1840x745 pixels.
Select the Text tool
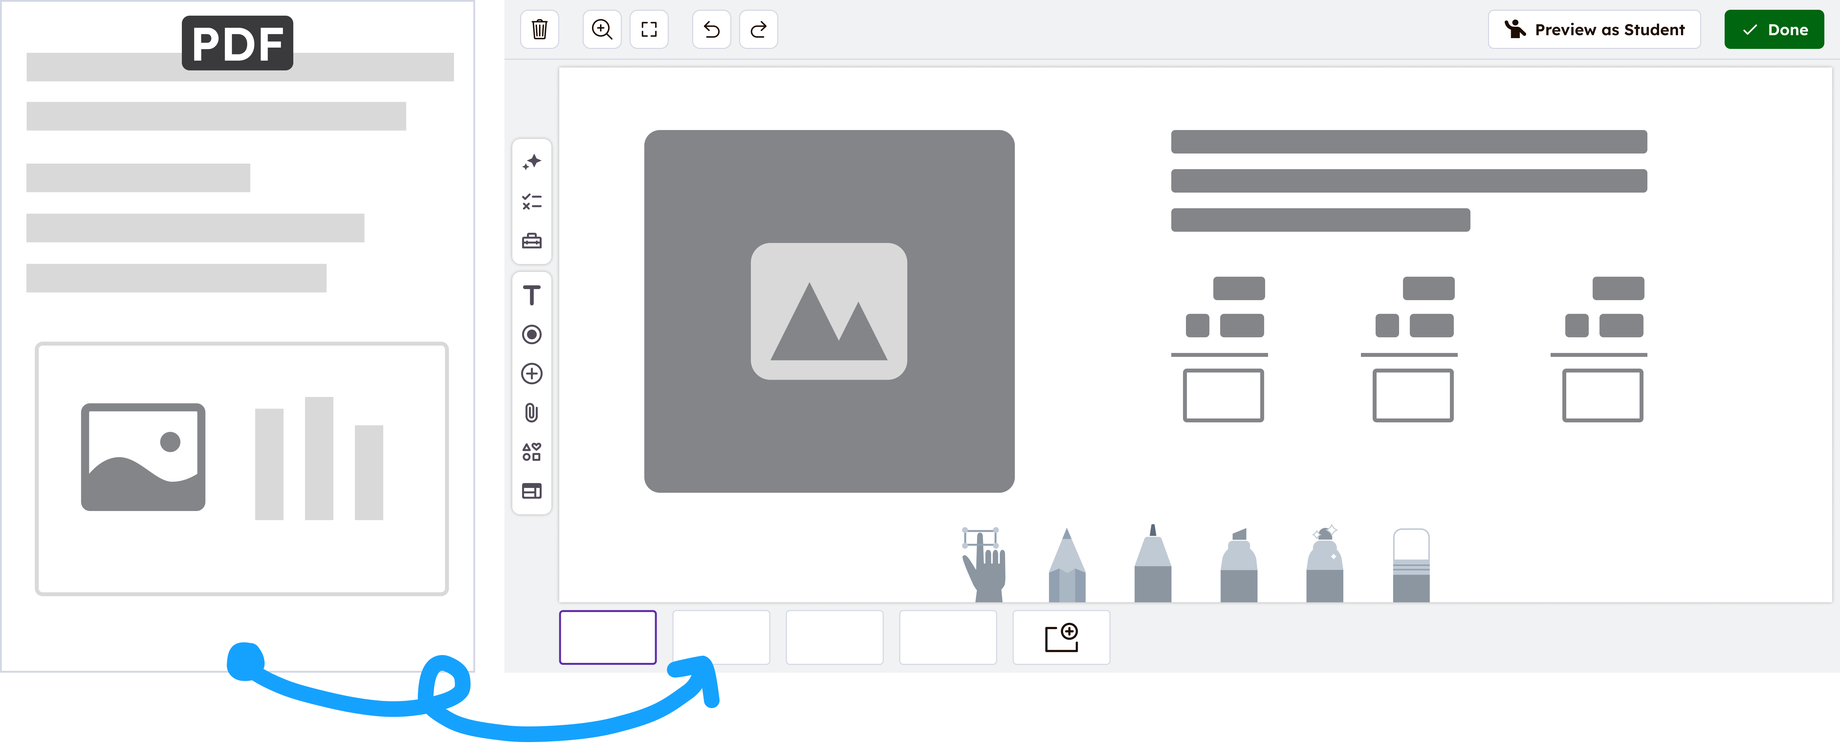click(x=532, y=295)
